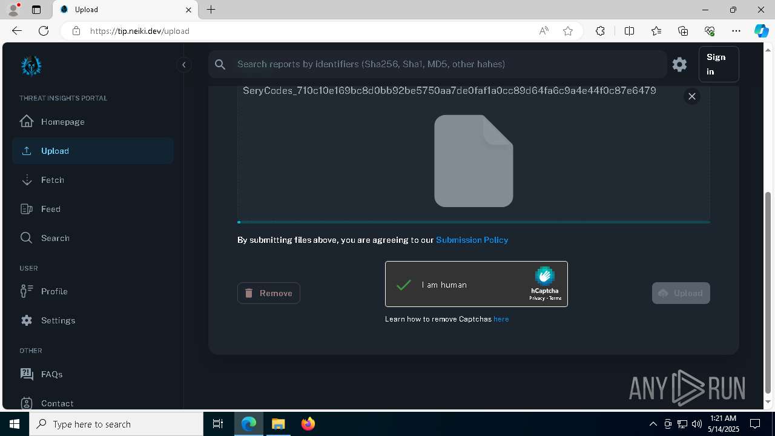775x436 pixels.
Task: Open the Copilot icon
Action: click(761, 31)
